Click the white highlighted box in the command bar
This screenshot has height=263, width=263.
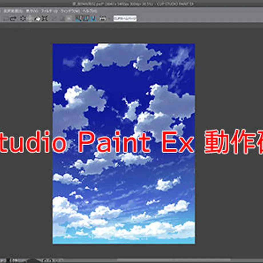pyautogui.click(x=125, y=19)
